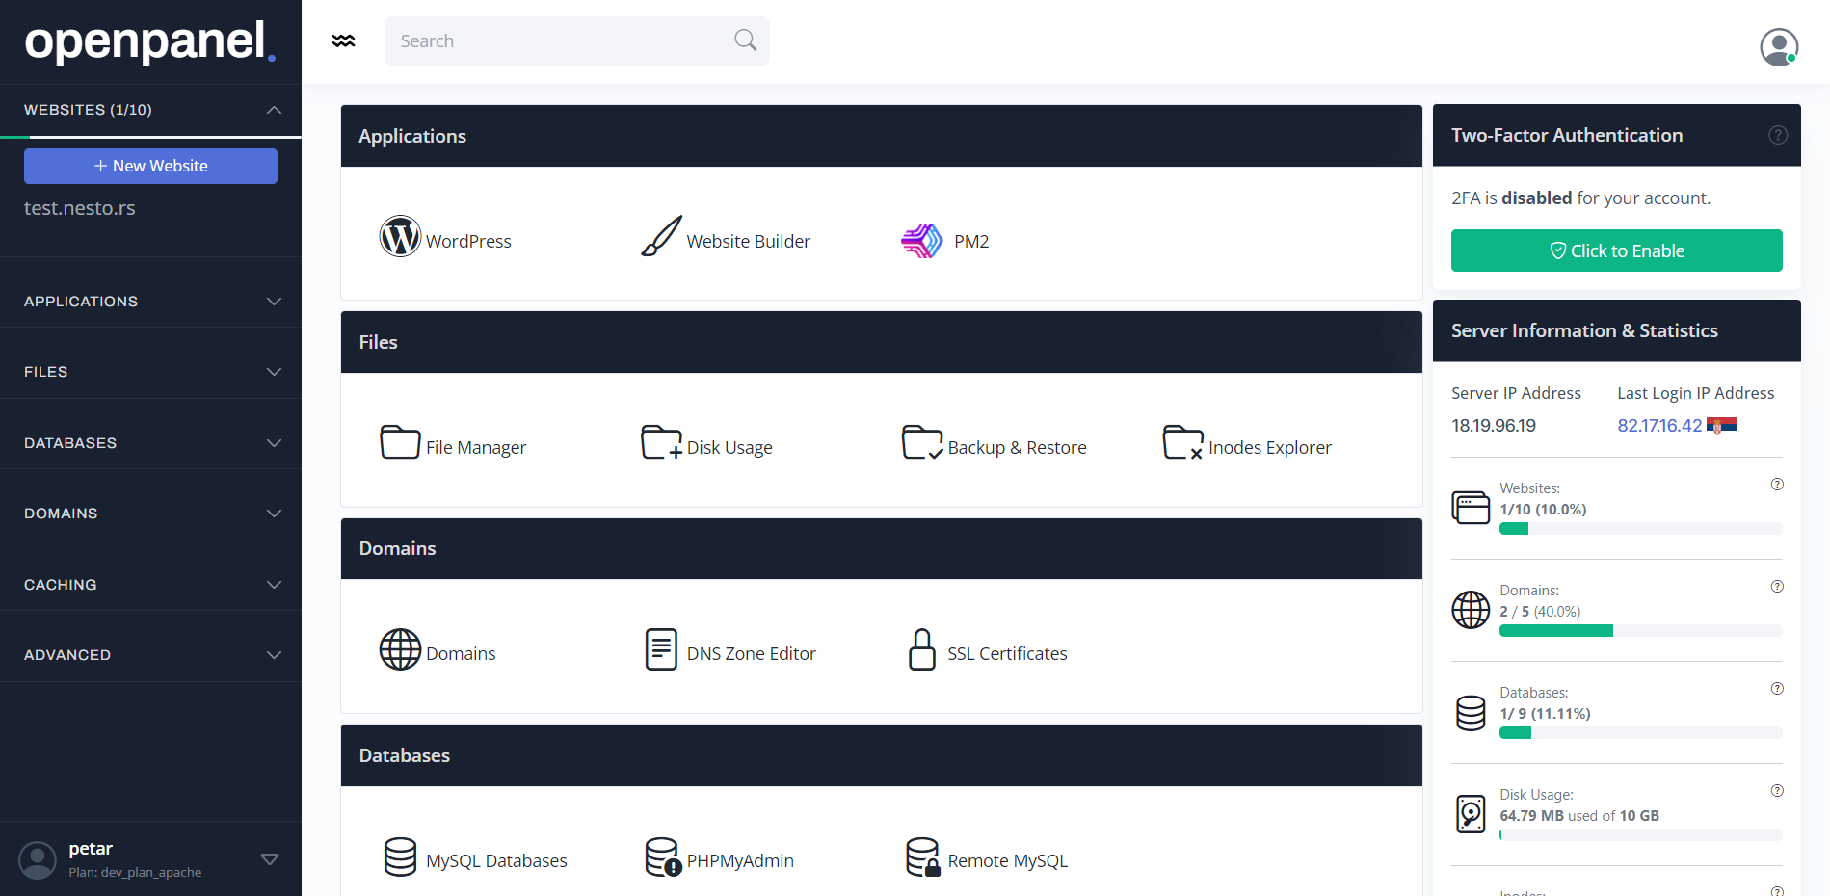Click to Enable two-factor authentication

[x=1616, y=250]
